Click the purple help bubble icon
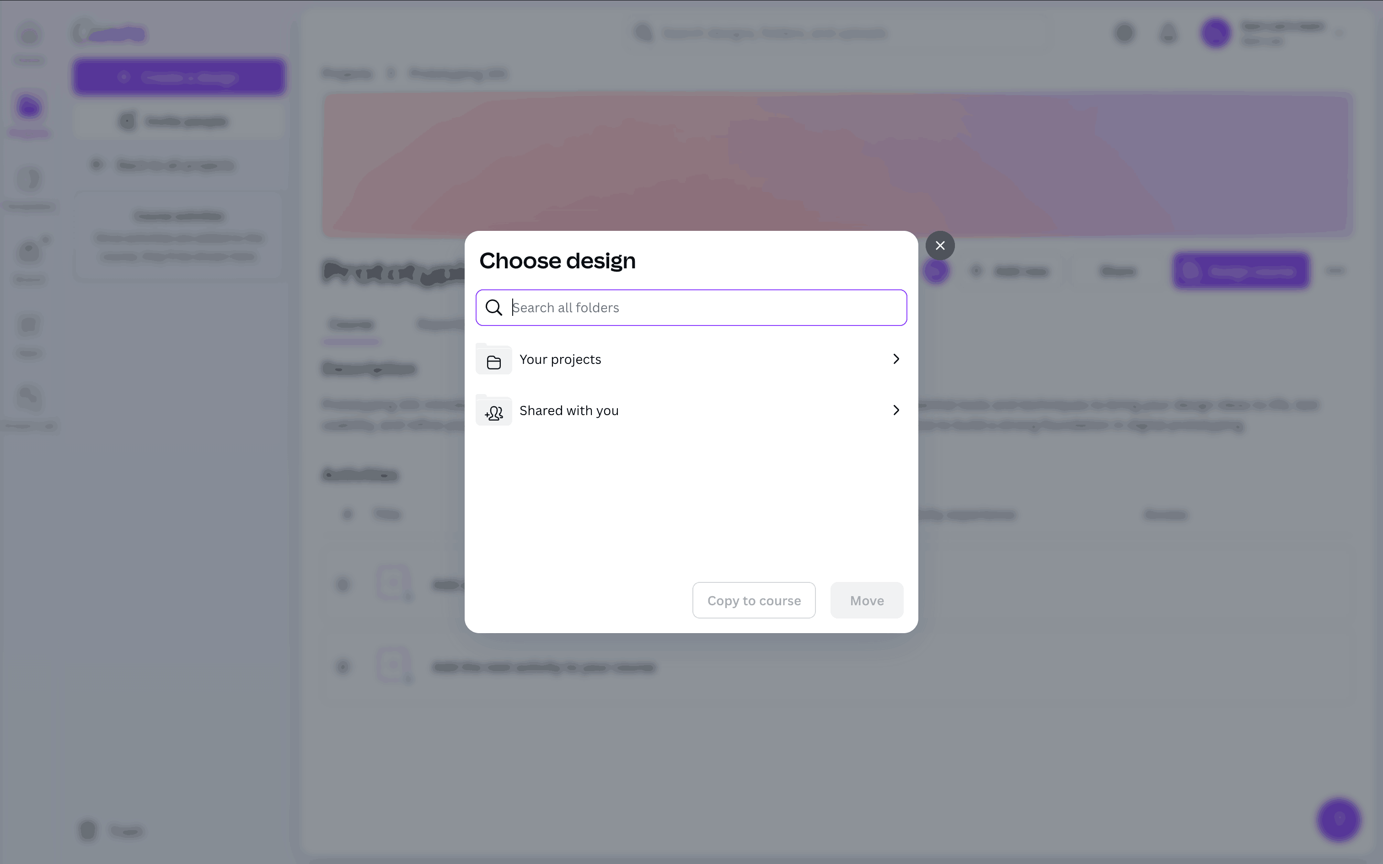 [x=1339, y=819]
